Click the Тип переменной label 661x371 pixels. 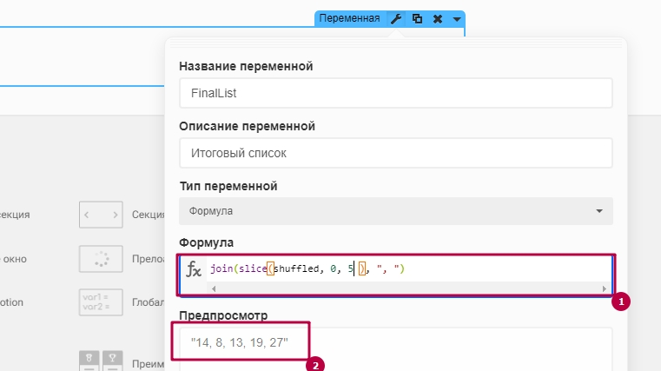[x=228, y=186]
